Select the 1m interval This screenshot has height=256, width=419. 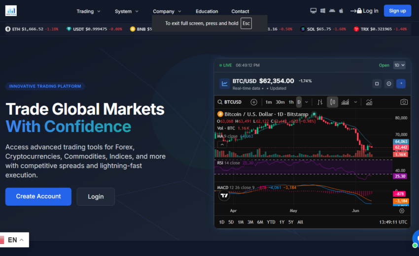269,102
